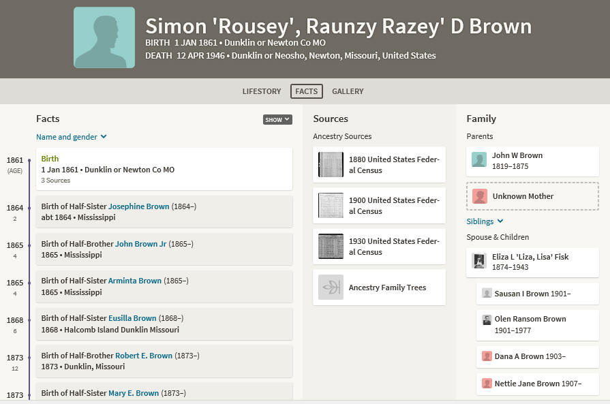
Task: Click the Unknown Mother pink avatar icon
Action: pos(480,196)
